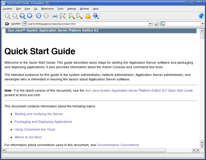Screen dimensions: 206x160
Task: Decrease font size with magnifier minus
Action: pyautogui.click(x=79, y=16)
